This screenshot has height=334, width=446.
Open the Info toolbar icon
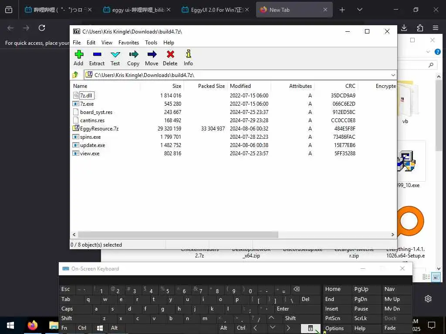188,53
